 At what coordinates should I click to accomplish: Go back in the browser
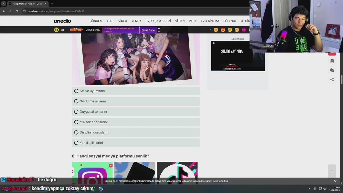point(4,11)
